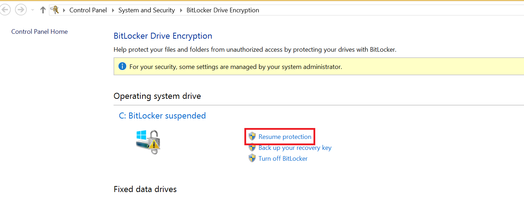Click the shield icon beside Resume protection

(252, 136)
